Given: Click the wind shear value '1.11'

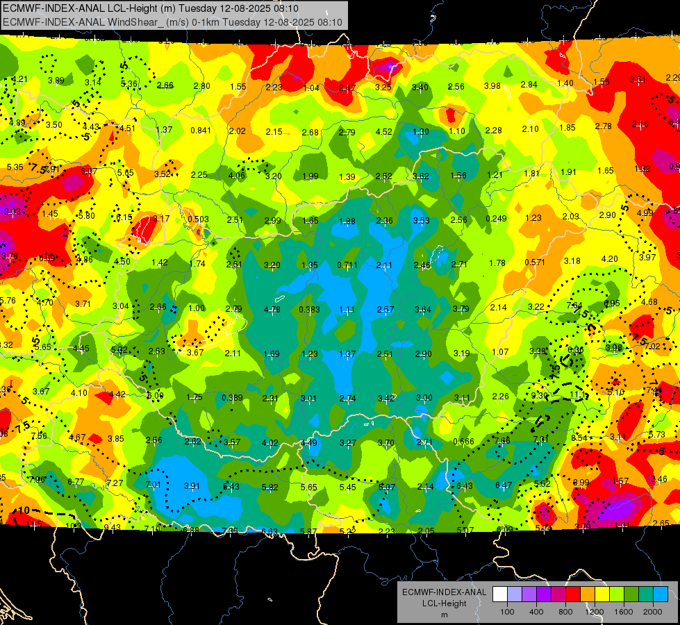Looking at the screenshot, I should click(x=347, y=309).
